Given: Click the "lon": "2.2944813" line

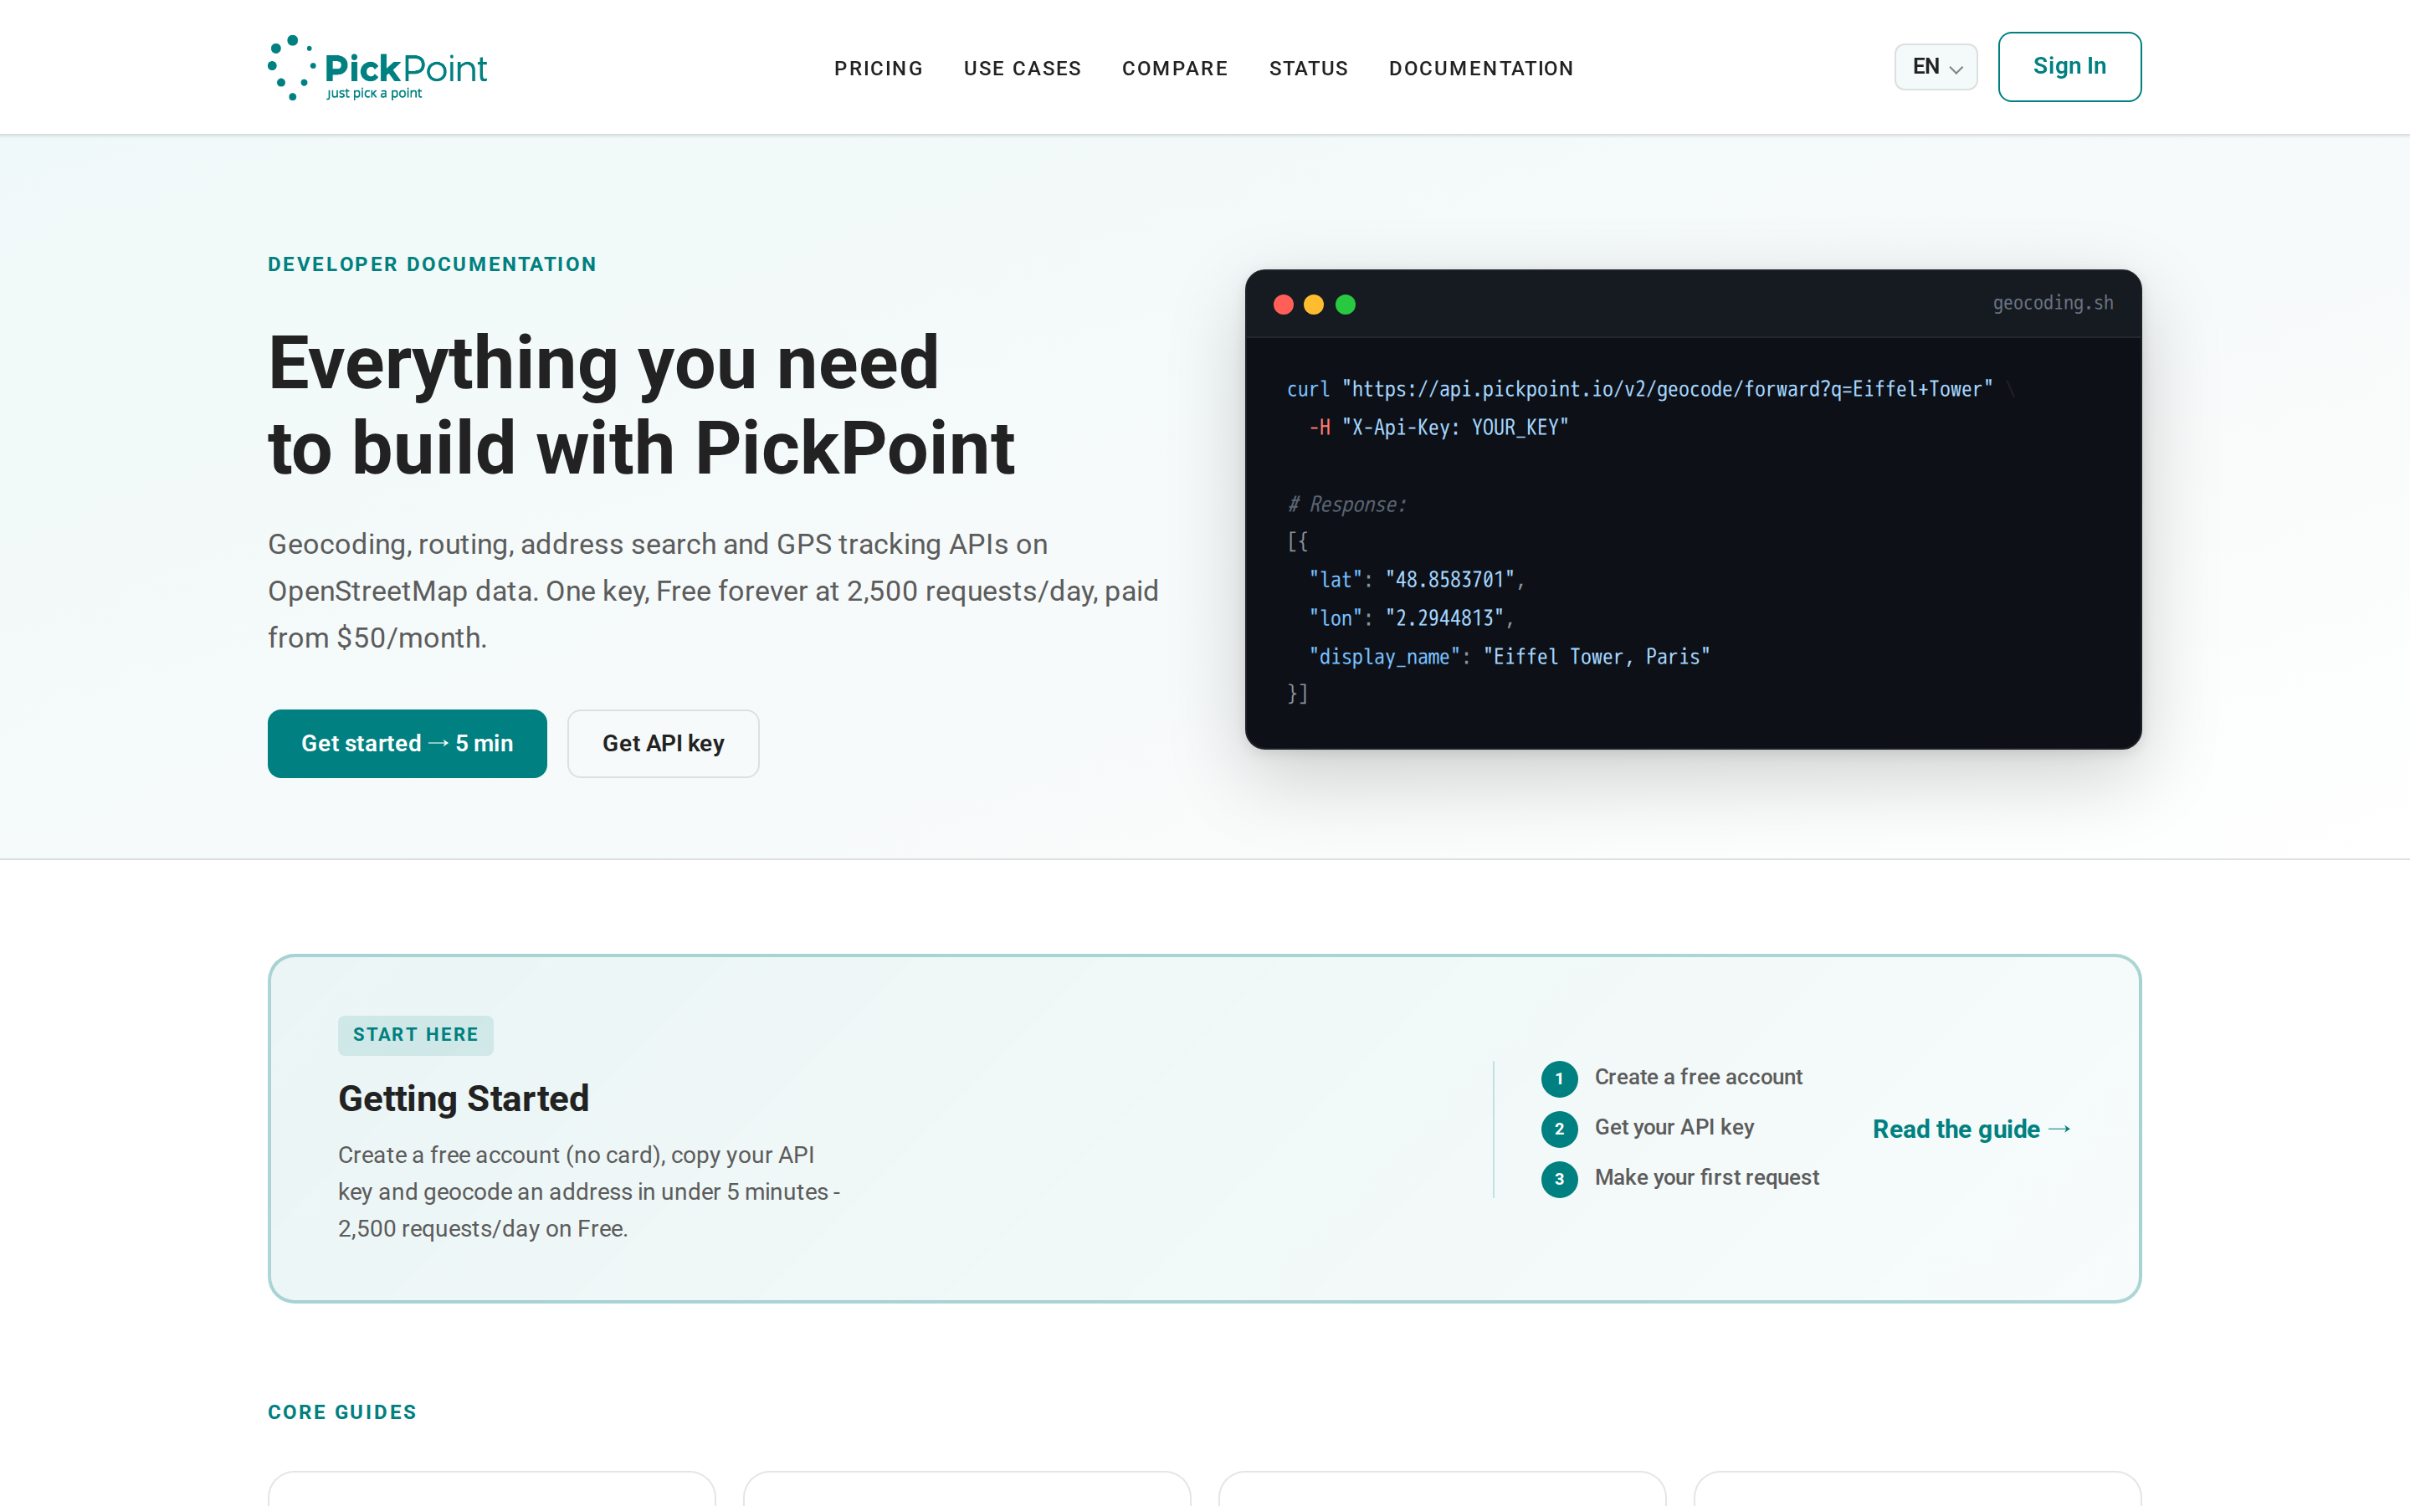Looking at the screenshot, I should 1411,618.
